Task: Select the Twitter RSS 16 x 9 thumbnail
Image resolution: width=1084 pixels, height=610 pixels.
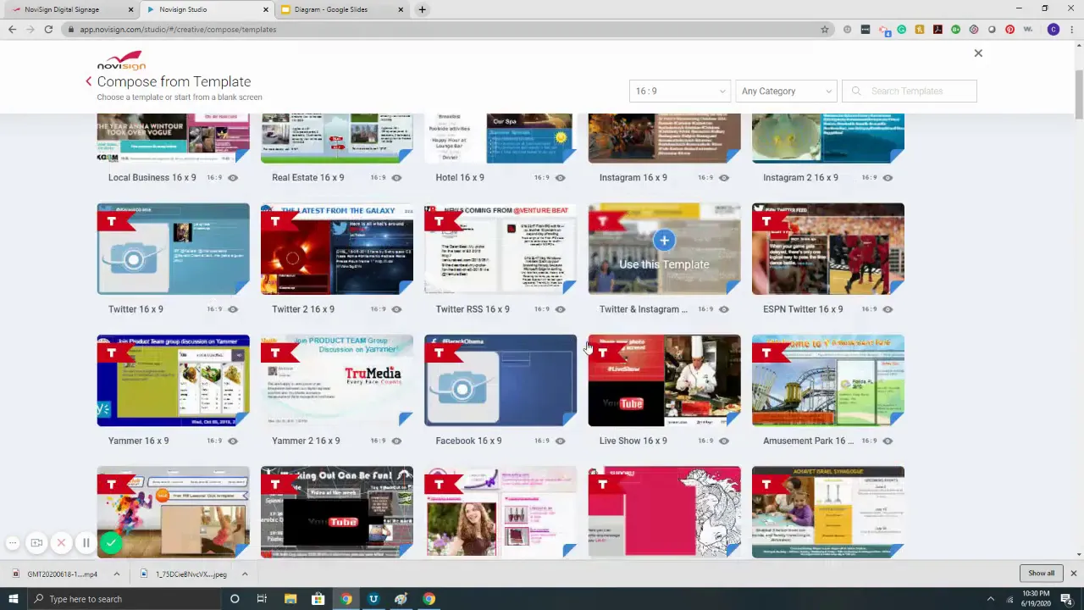Action: [x=501, y=248]
